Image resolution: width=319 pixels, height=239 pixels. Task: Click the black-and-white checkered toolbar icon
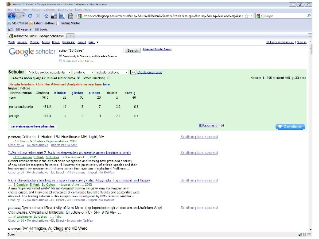[54, 16]
